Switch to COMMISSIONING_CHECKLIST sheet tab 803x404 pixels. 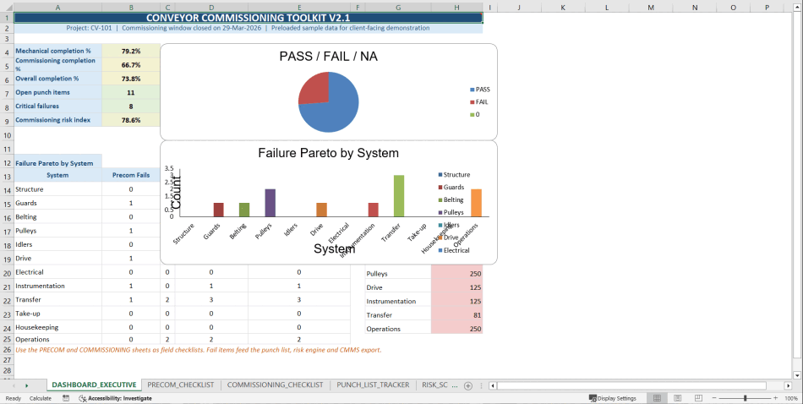pyautogui.click(x=275, y=385)
